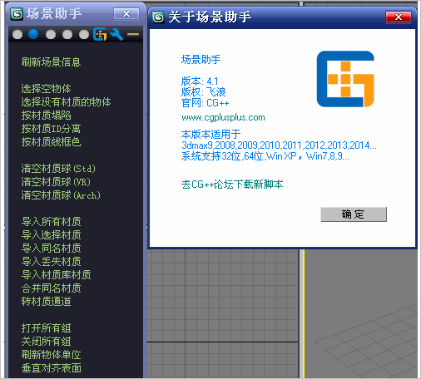Click the 版权: 飞浪 text

point(203,92)
